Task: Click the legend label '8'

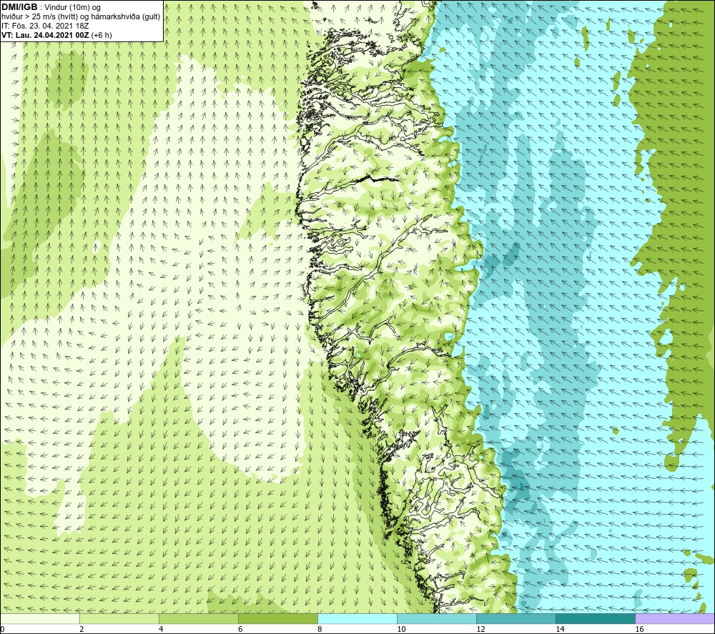Action: click(x=320, y=630)
